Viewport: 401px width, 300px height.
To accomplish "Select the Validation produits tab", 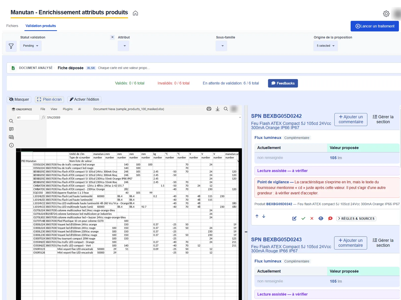I will click(x=41, y=26).
